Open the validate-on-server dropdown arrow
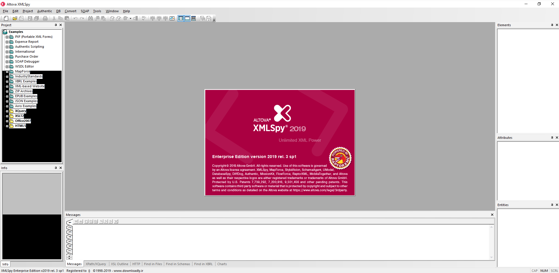This screenshot has width=559, height=273. click(130, 18)
